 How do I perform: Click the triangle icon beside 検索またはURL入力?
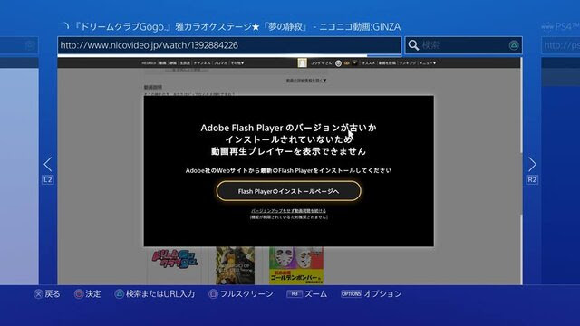(x=119, y=293)
